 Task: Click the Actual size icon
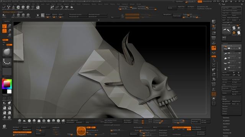(x=214, y=29)
